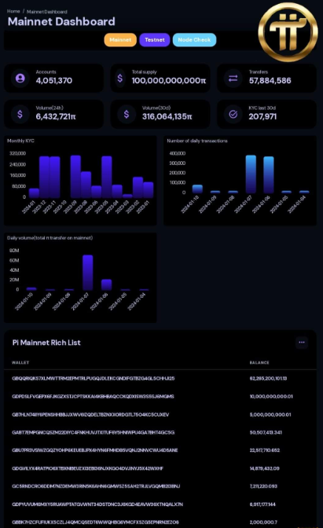Screen dimensions: 323x528
Task: Click the Pi Mainnet Rich List heading
Action: 46,343
